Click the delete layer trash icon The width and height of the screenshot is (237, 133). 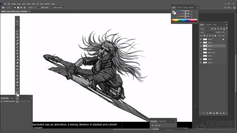point(224,113)
